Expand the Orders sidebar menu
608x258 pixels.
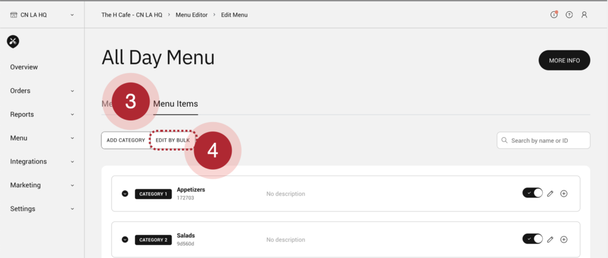(x=42, y=91)
